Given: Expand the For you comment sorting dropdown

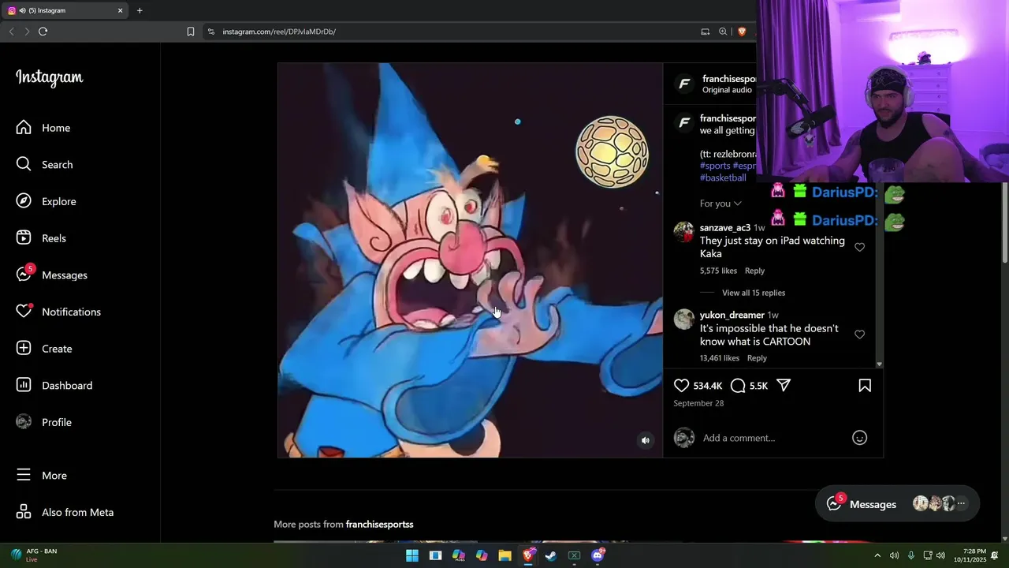Looking at the screenshot, I should coord(720,204).
